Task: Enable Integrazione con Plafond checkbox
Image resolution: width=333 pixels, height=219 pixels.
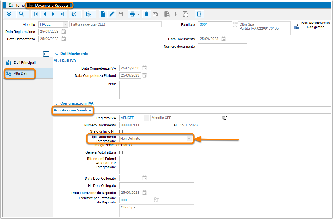Action: coord(138,145)
